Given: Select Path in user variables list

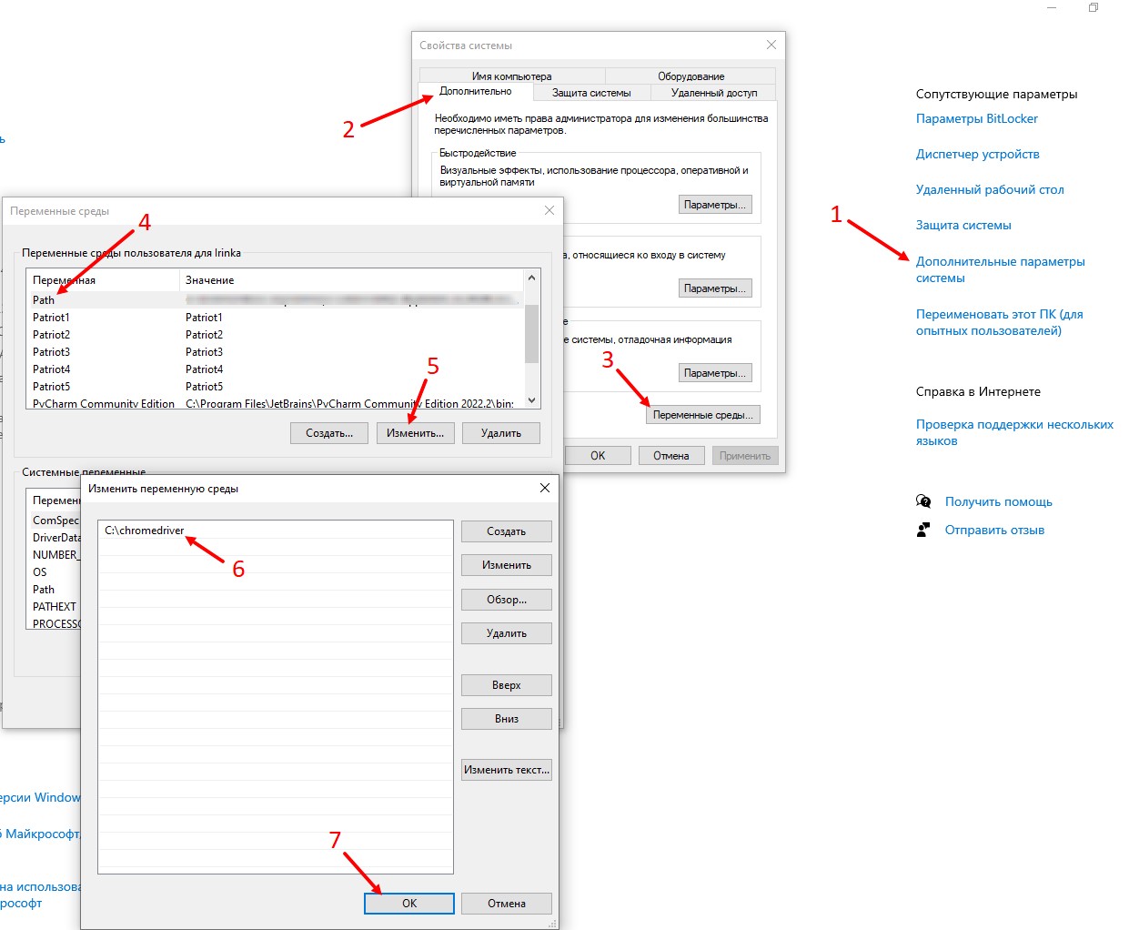Looking at the screenshot, I should 44,300.
